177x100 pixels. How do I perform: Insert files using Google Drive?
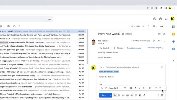(132, 95)
